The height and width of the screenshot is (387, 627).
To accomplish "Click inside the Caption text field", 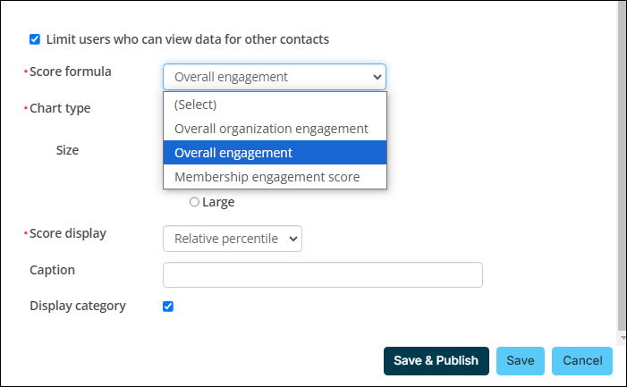I will (x=323, y=274).
